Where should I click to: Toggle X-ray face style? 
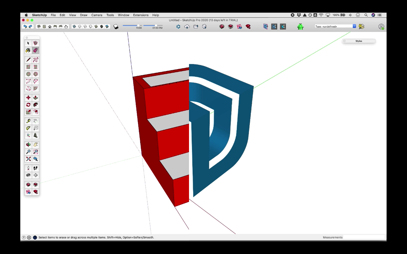(x=74, y=27)
